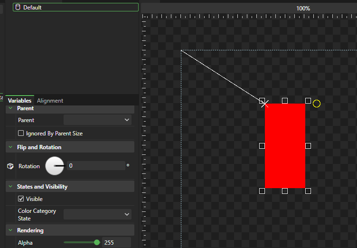Screen dimensions: 357x248
Task: Collapse the States and Visibility section
Action: tap(10, 187)
